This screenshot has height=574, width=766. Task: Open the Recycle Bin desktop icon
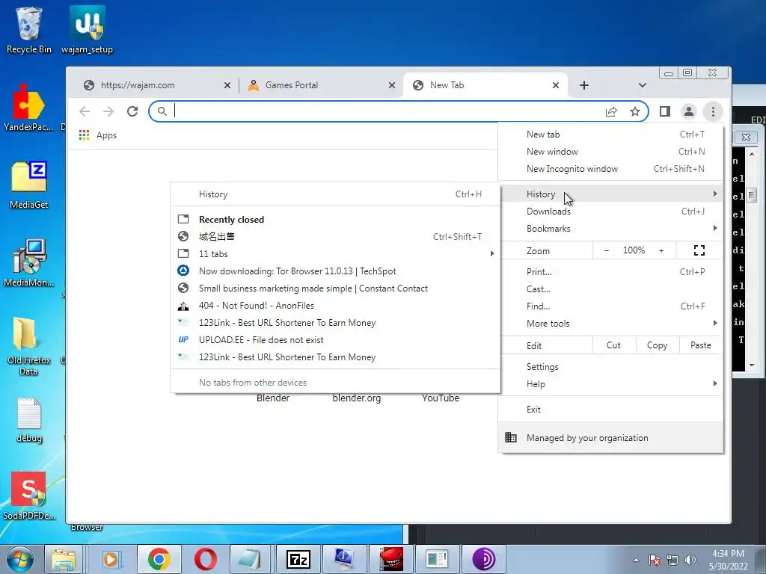coord(29,30)
